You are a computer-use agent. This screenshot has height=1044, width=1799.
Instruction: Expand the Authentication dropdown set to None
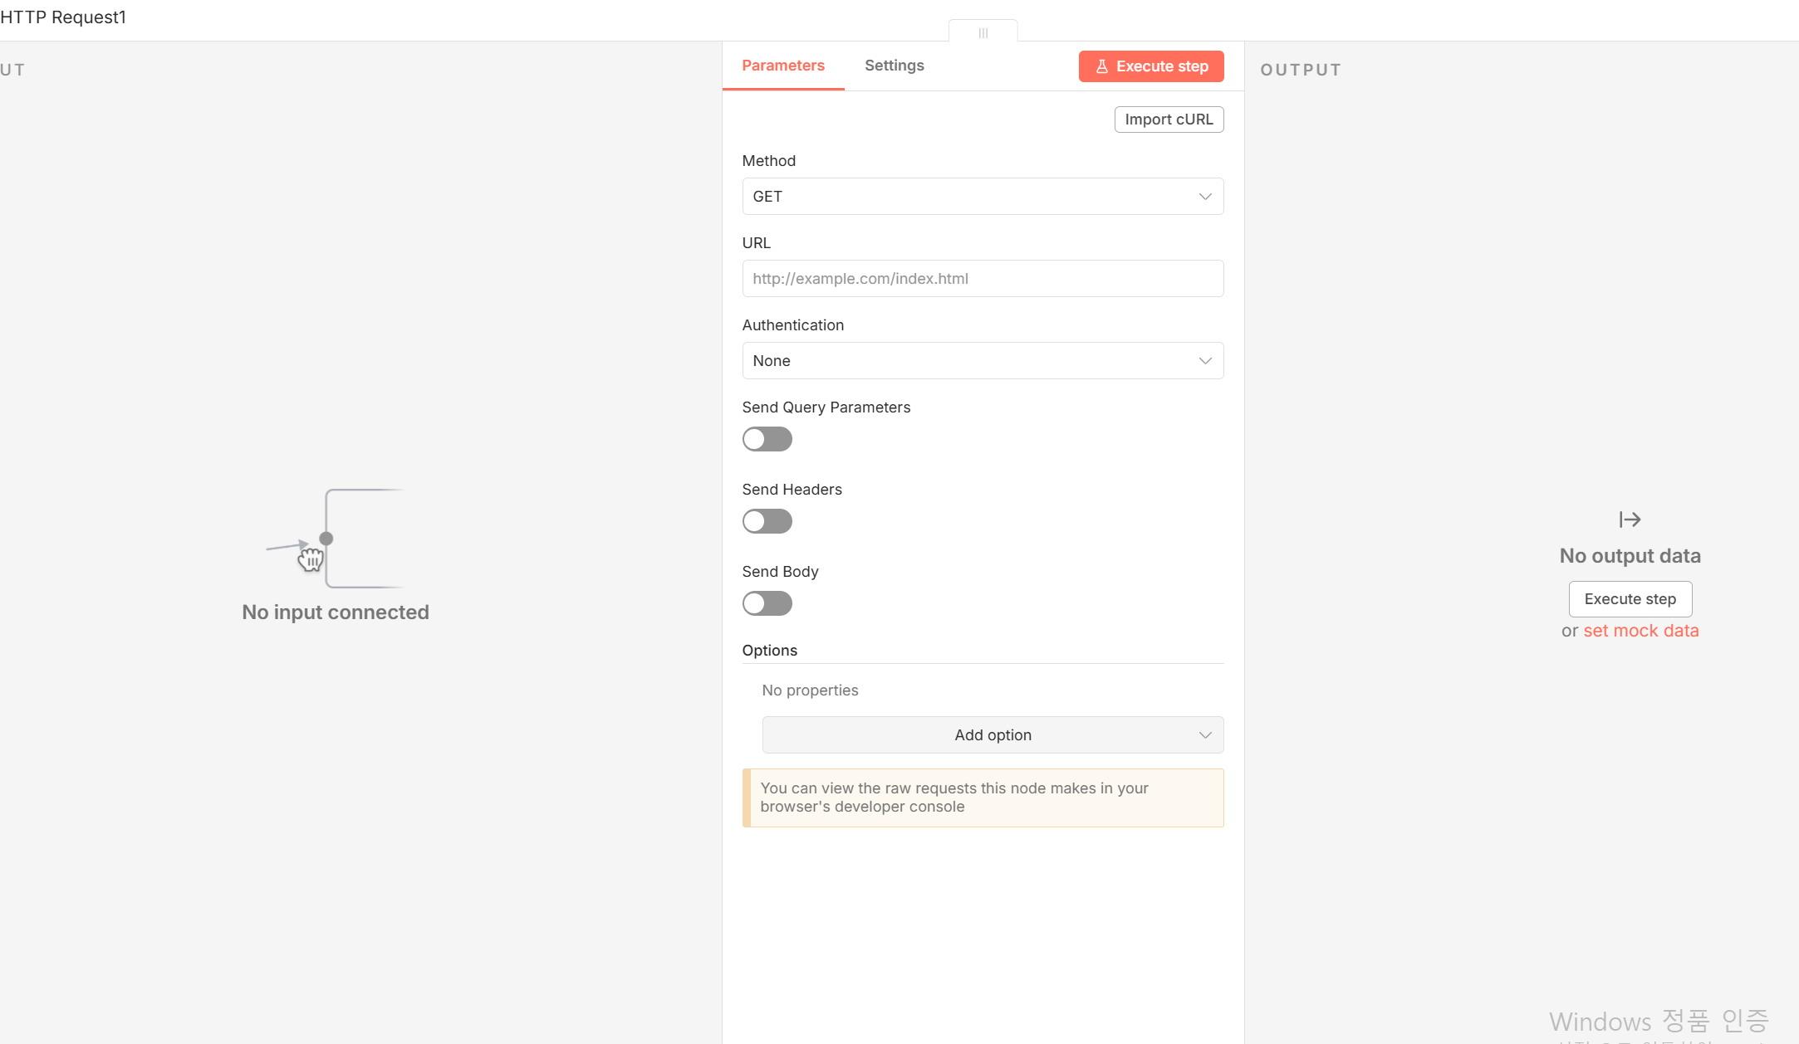pyautogui.click(x=983, y=361)
